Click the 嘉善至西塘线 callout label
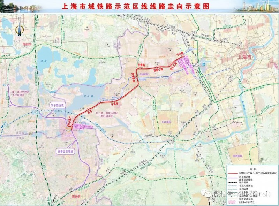The height and width of the screenshot is (206, 279). [66, 152]
